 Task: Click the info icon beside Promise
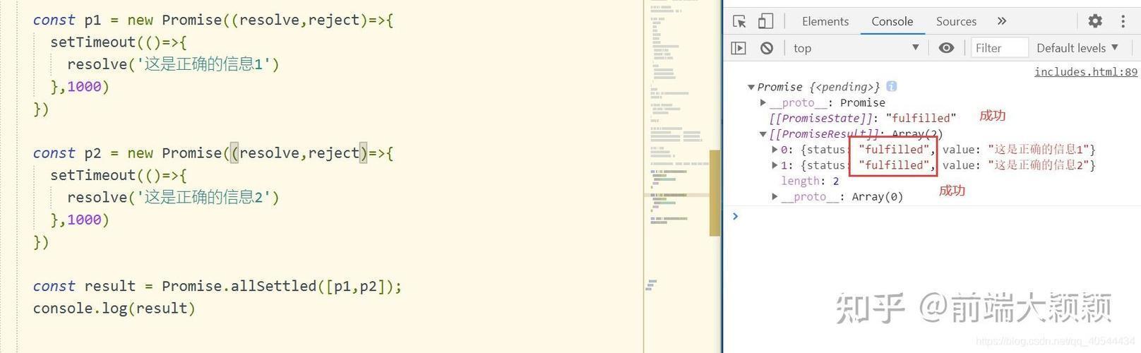[891, 86]
